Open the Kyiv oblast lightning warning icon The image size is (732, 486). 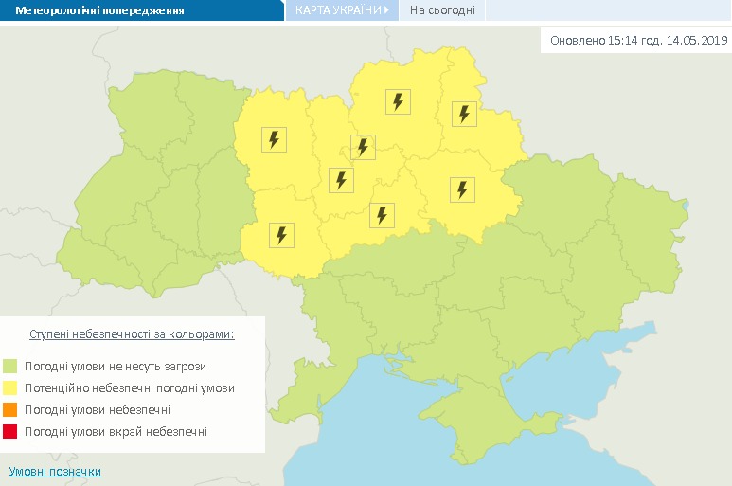tap(341, 179)
